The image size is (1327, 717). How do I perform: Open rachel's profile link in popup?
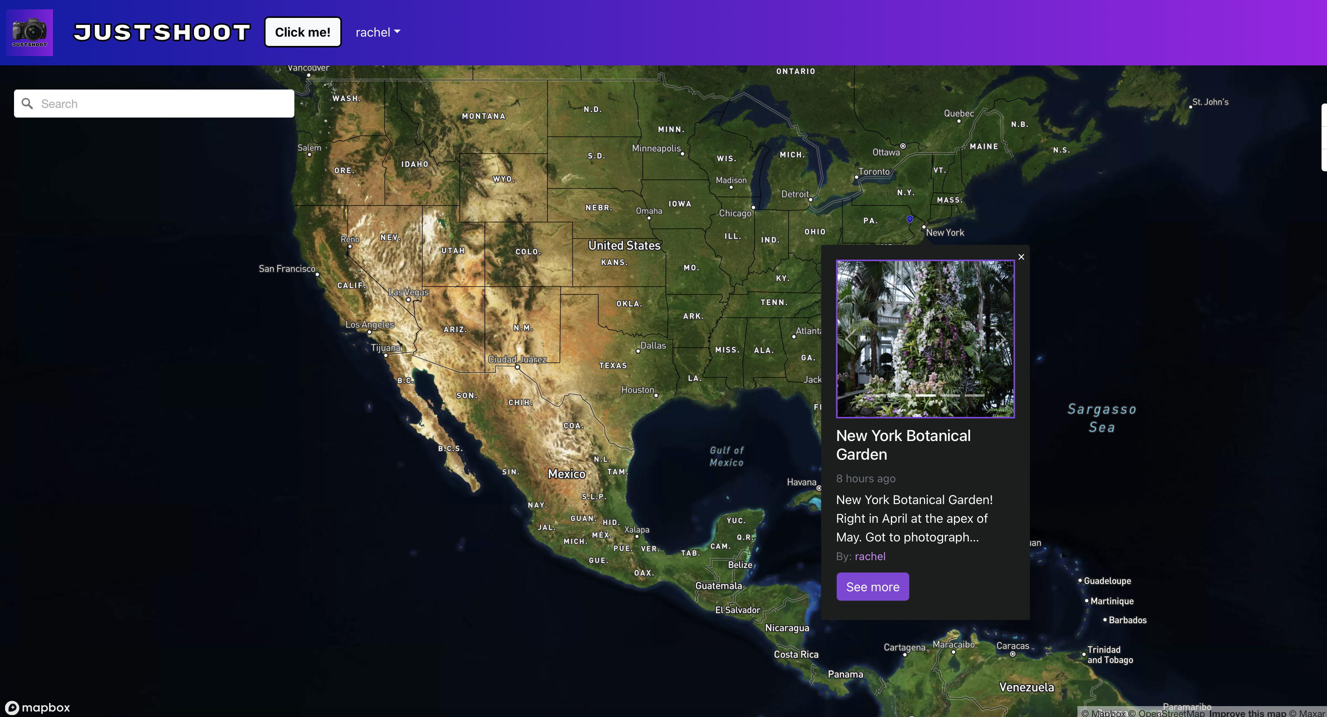(870, 556)
